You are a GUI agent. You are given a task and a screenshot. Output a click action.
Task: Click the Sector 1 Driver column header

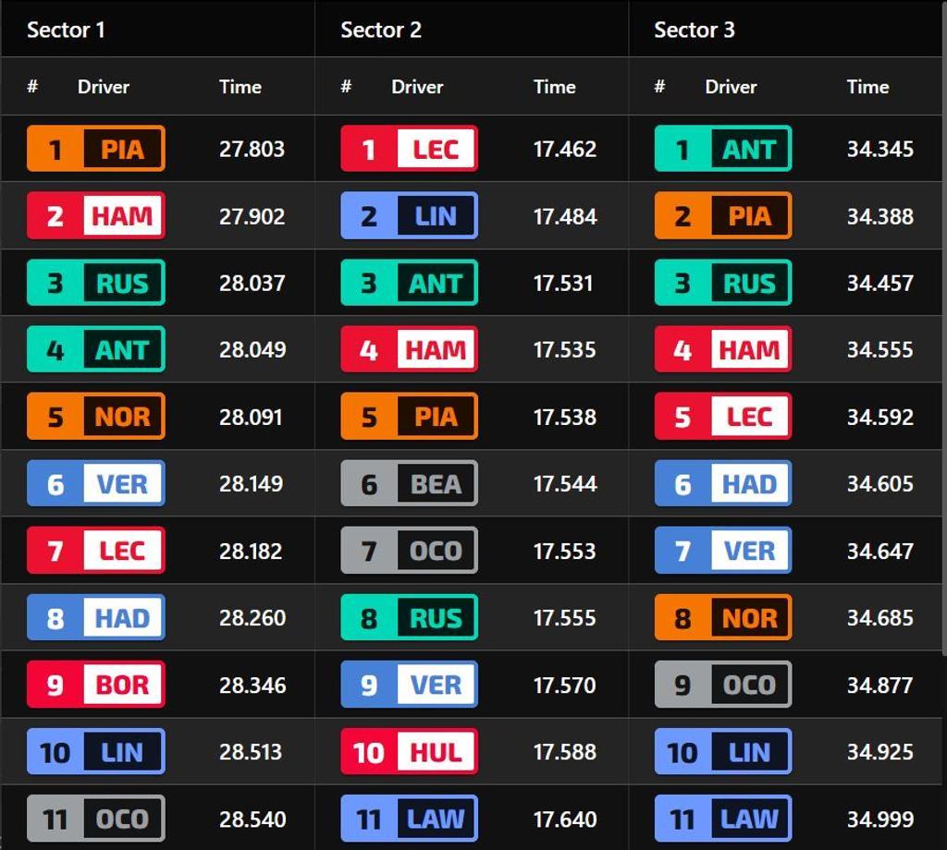(x=104, y=87)
